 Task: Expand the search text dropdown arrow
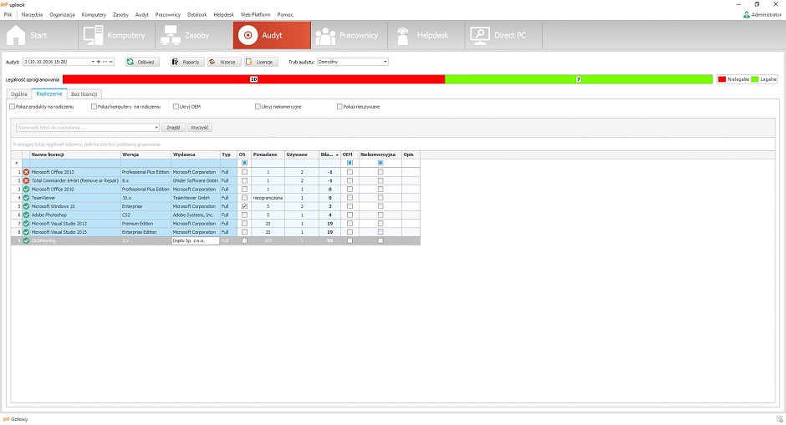pos(156,128)
